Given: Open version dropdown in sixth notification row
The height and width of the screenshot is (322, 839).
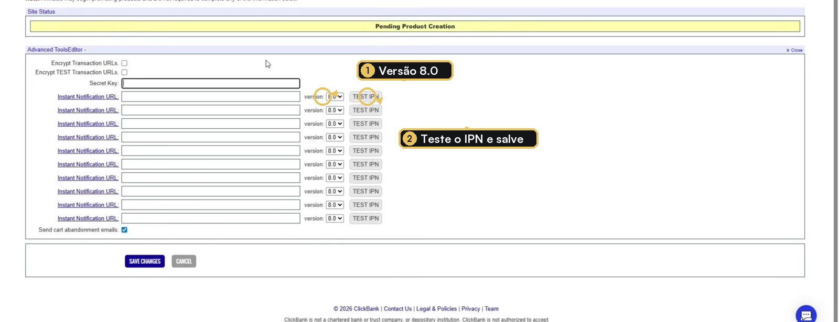Looking at the screenshot, I should pos(335,164).
